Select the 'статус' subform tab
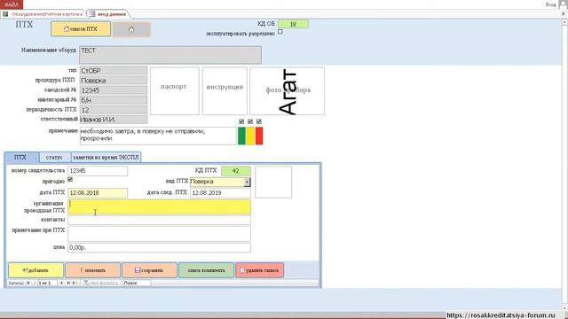The width and height of the screenshot is (568, 319). pyautogui.click(x=55, y=158)
